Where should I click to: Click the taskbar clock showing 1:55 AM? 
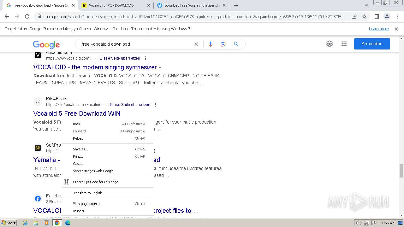[x=388, y=223]
